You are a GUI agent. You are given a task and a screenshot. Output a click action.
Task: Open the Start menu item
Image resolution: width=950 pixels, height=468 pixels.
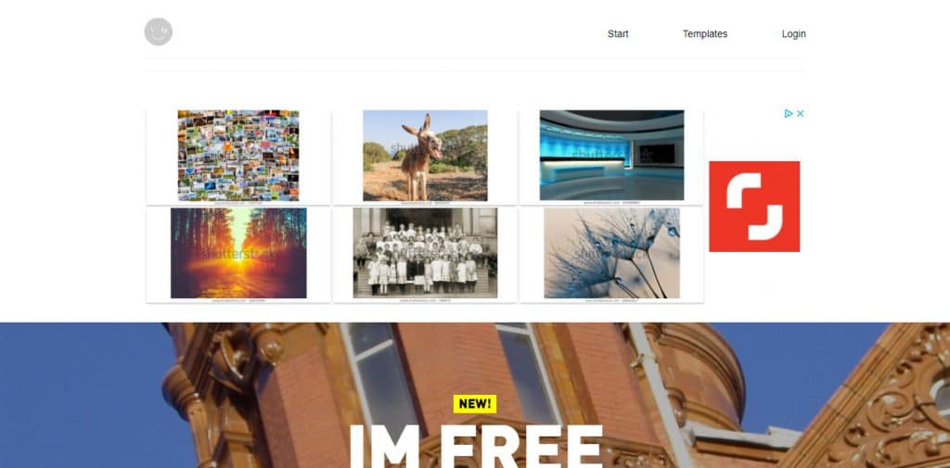(x=618, y=34)
